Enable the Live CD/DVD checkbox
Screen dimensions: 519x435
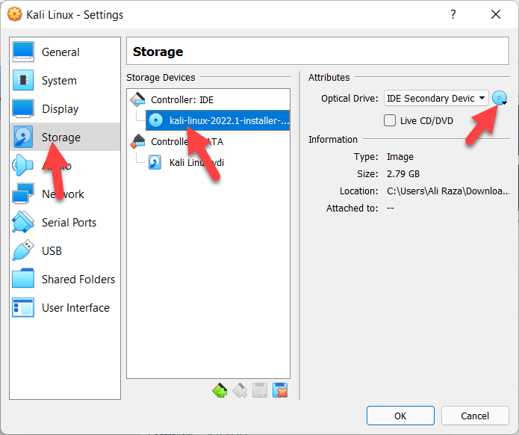coord(390,120)
